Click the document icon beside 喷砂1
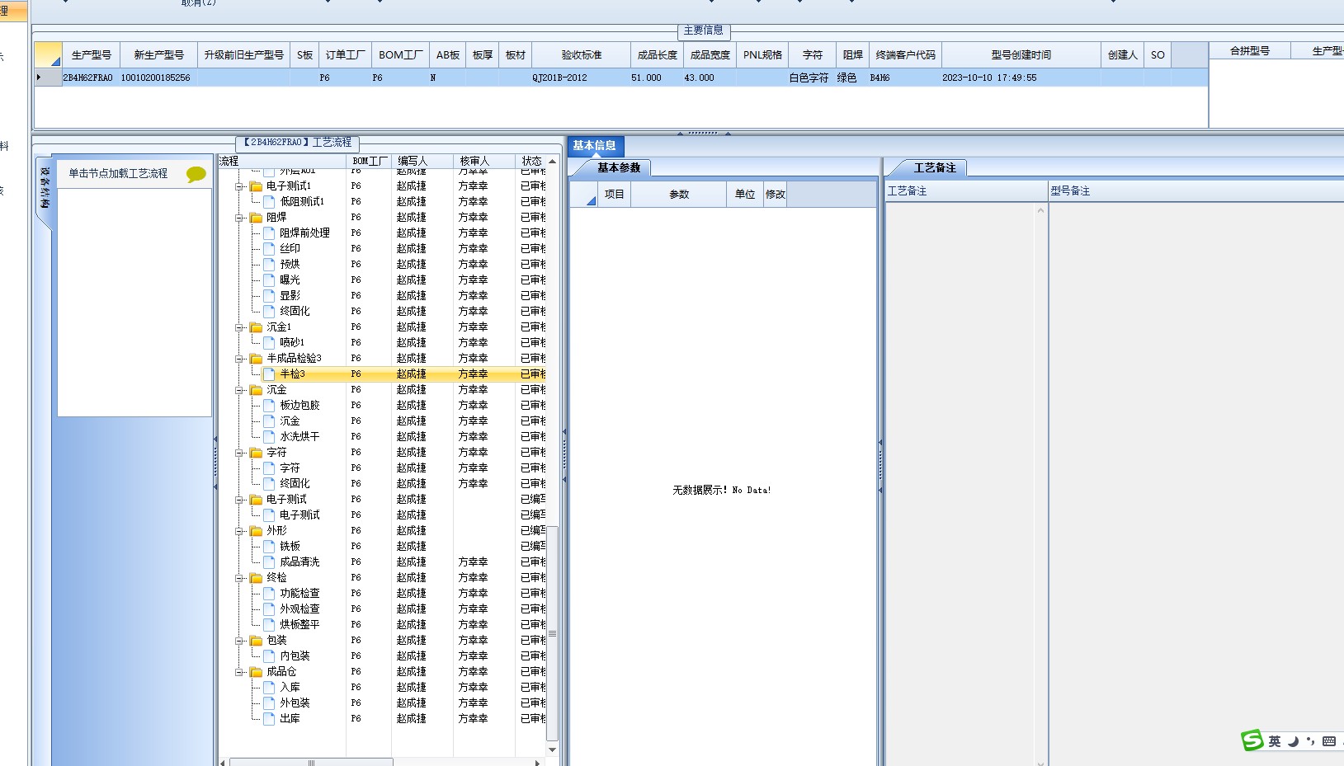Viewport: 1344px width, 766px height. [x=269, y=342]
